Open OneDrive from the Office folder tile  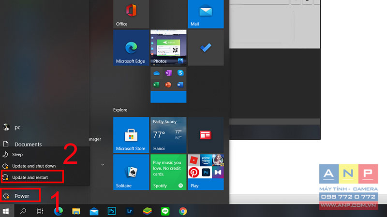156,73
